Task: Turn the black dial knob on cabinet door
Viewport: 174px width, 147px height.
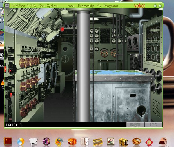Action: click(x=141, y=111)
